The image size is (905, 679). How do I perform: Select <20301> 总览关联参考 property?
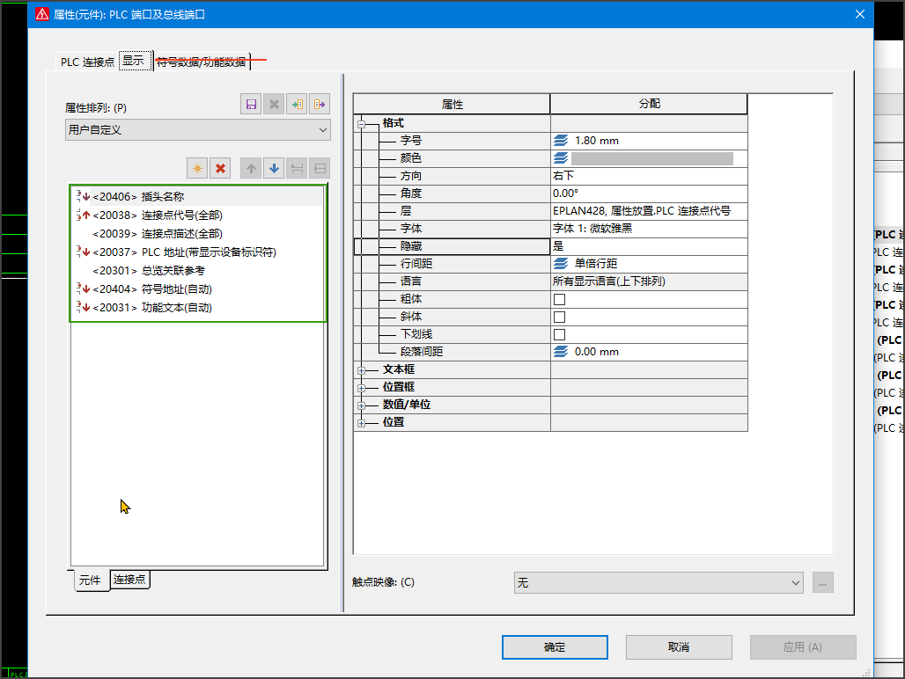click(149, 270)
